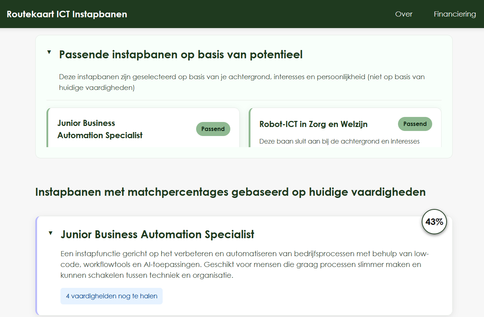The image size is (484, 317).
Task: Click the dark green header bar between title and Over
Action: tap(259, 14)
